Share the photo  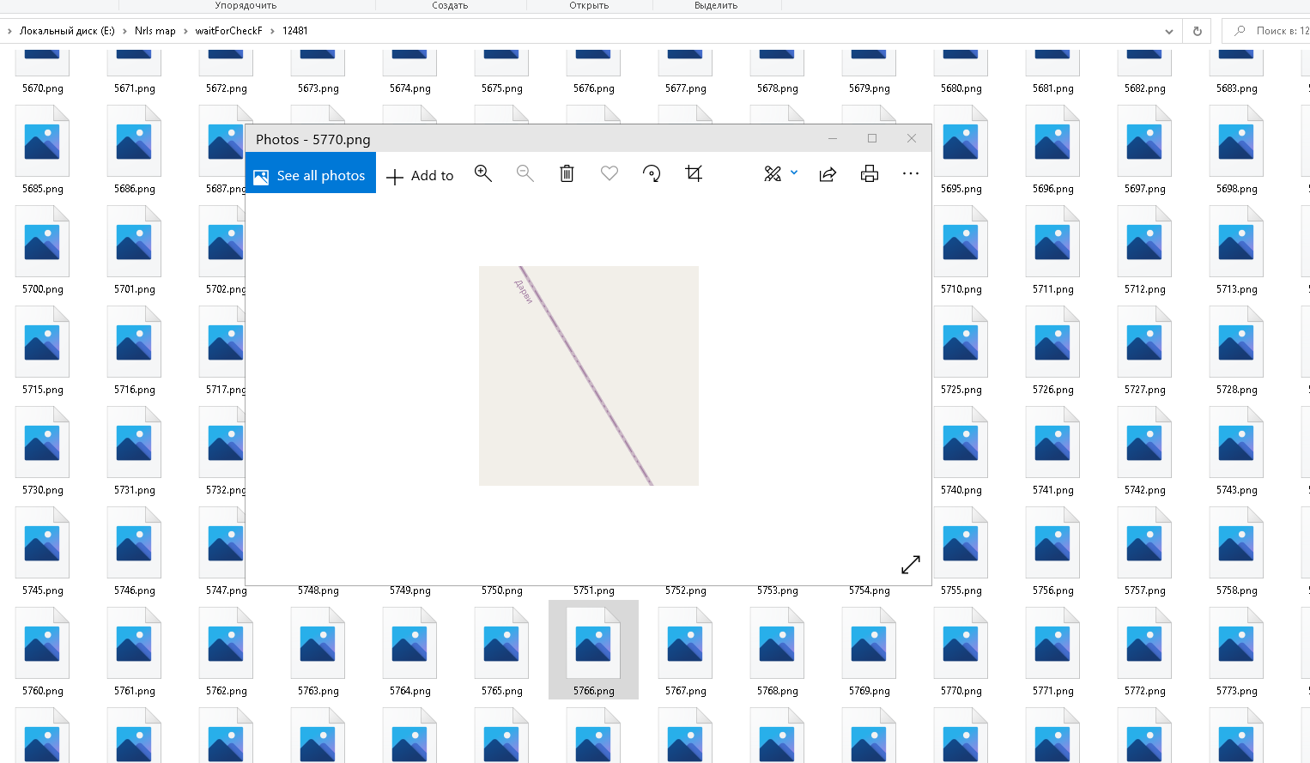pos(827,173)
